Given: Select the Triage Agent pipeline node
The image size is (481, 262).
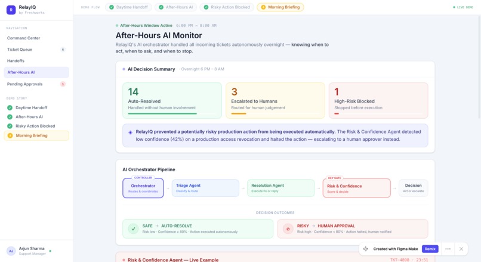Looking at the screenshot, I should (205, 188).
